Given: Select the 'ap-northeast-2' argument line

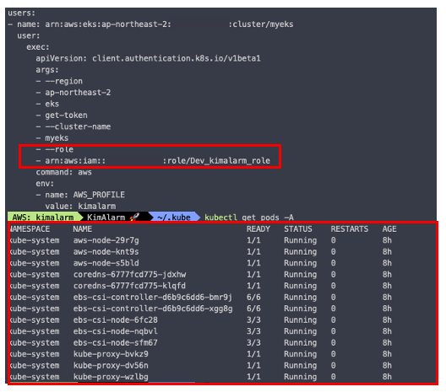Looking at the screenshot, I should [x=73, y=93].
